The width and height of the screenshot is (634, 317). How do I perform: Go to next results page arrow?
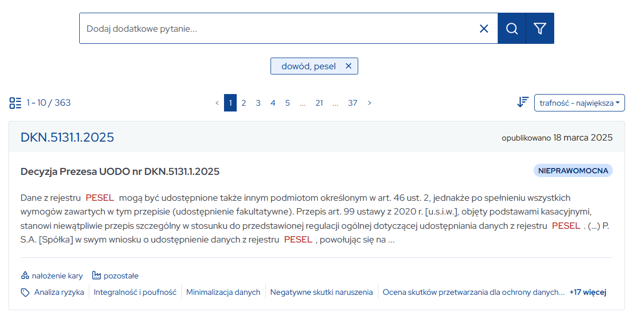click(369, 103)
